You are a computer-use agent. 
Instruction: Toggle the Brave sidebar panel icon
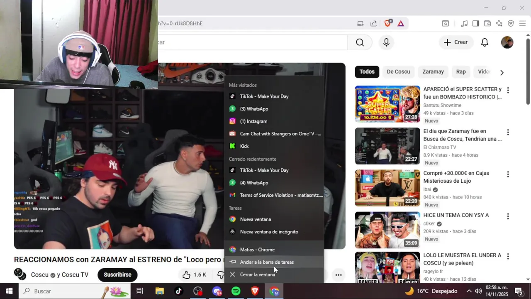(476, 24)
